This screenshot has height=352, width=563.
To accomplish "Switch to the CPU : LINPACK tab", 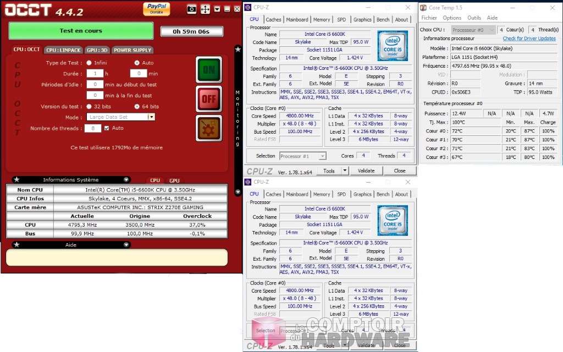I will point(63,50).
